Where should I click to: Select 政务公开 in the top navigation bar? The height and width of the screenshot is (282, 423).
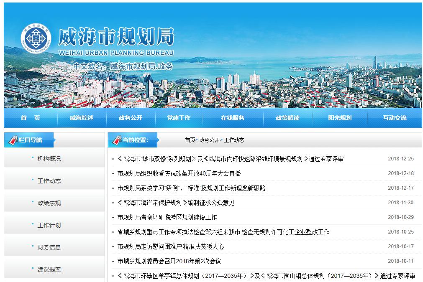(131, 118)
